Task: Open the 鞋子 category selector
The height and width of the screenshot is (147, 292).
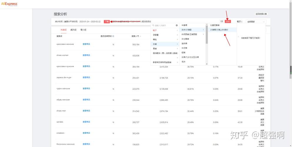Action: [240, 21]
